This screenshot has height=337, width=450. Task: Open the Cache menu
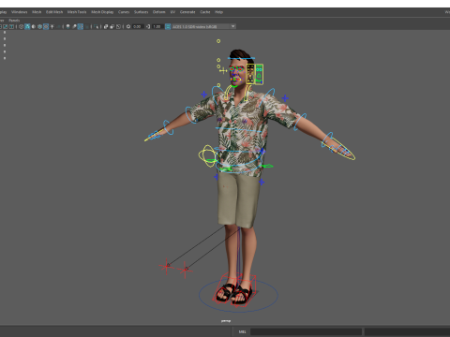pos(205,12)
